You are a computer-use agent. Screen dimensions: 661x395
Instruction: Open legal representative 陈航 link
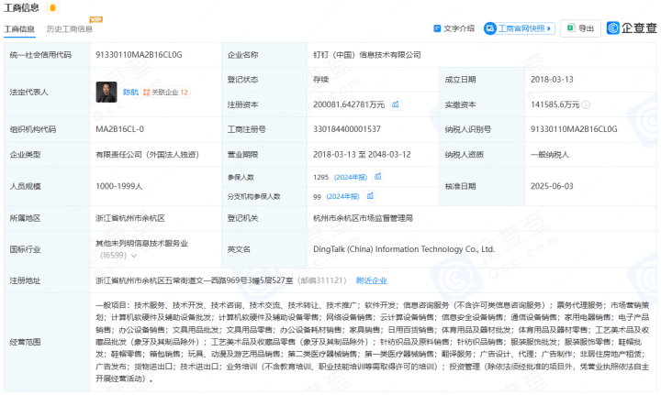click(x=130, y=93)
